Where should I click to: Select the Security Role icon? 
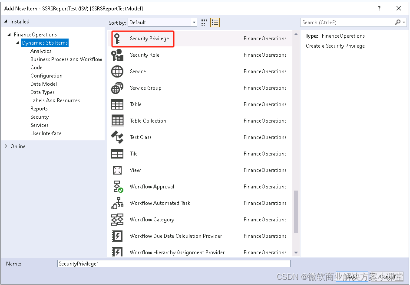[x=117, y=55]
